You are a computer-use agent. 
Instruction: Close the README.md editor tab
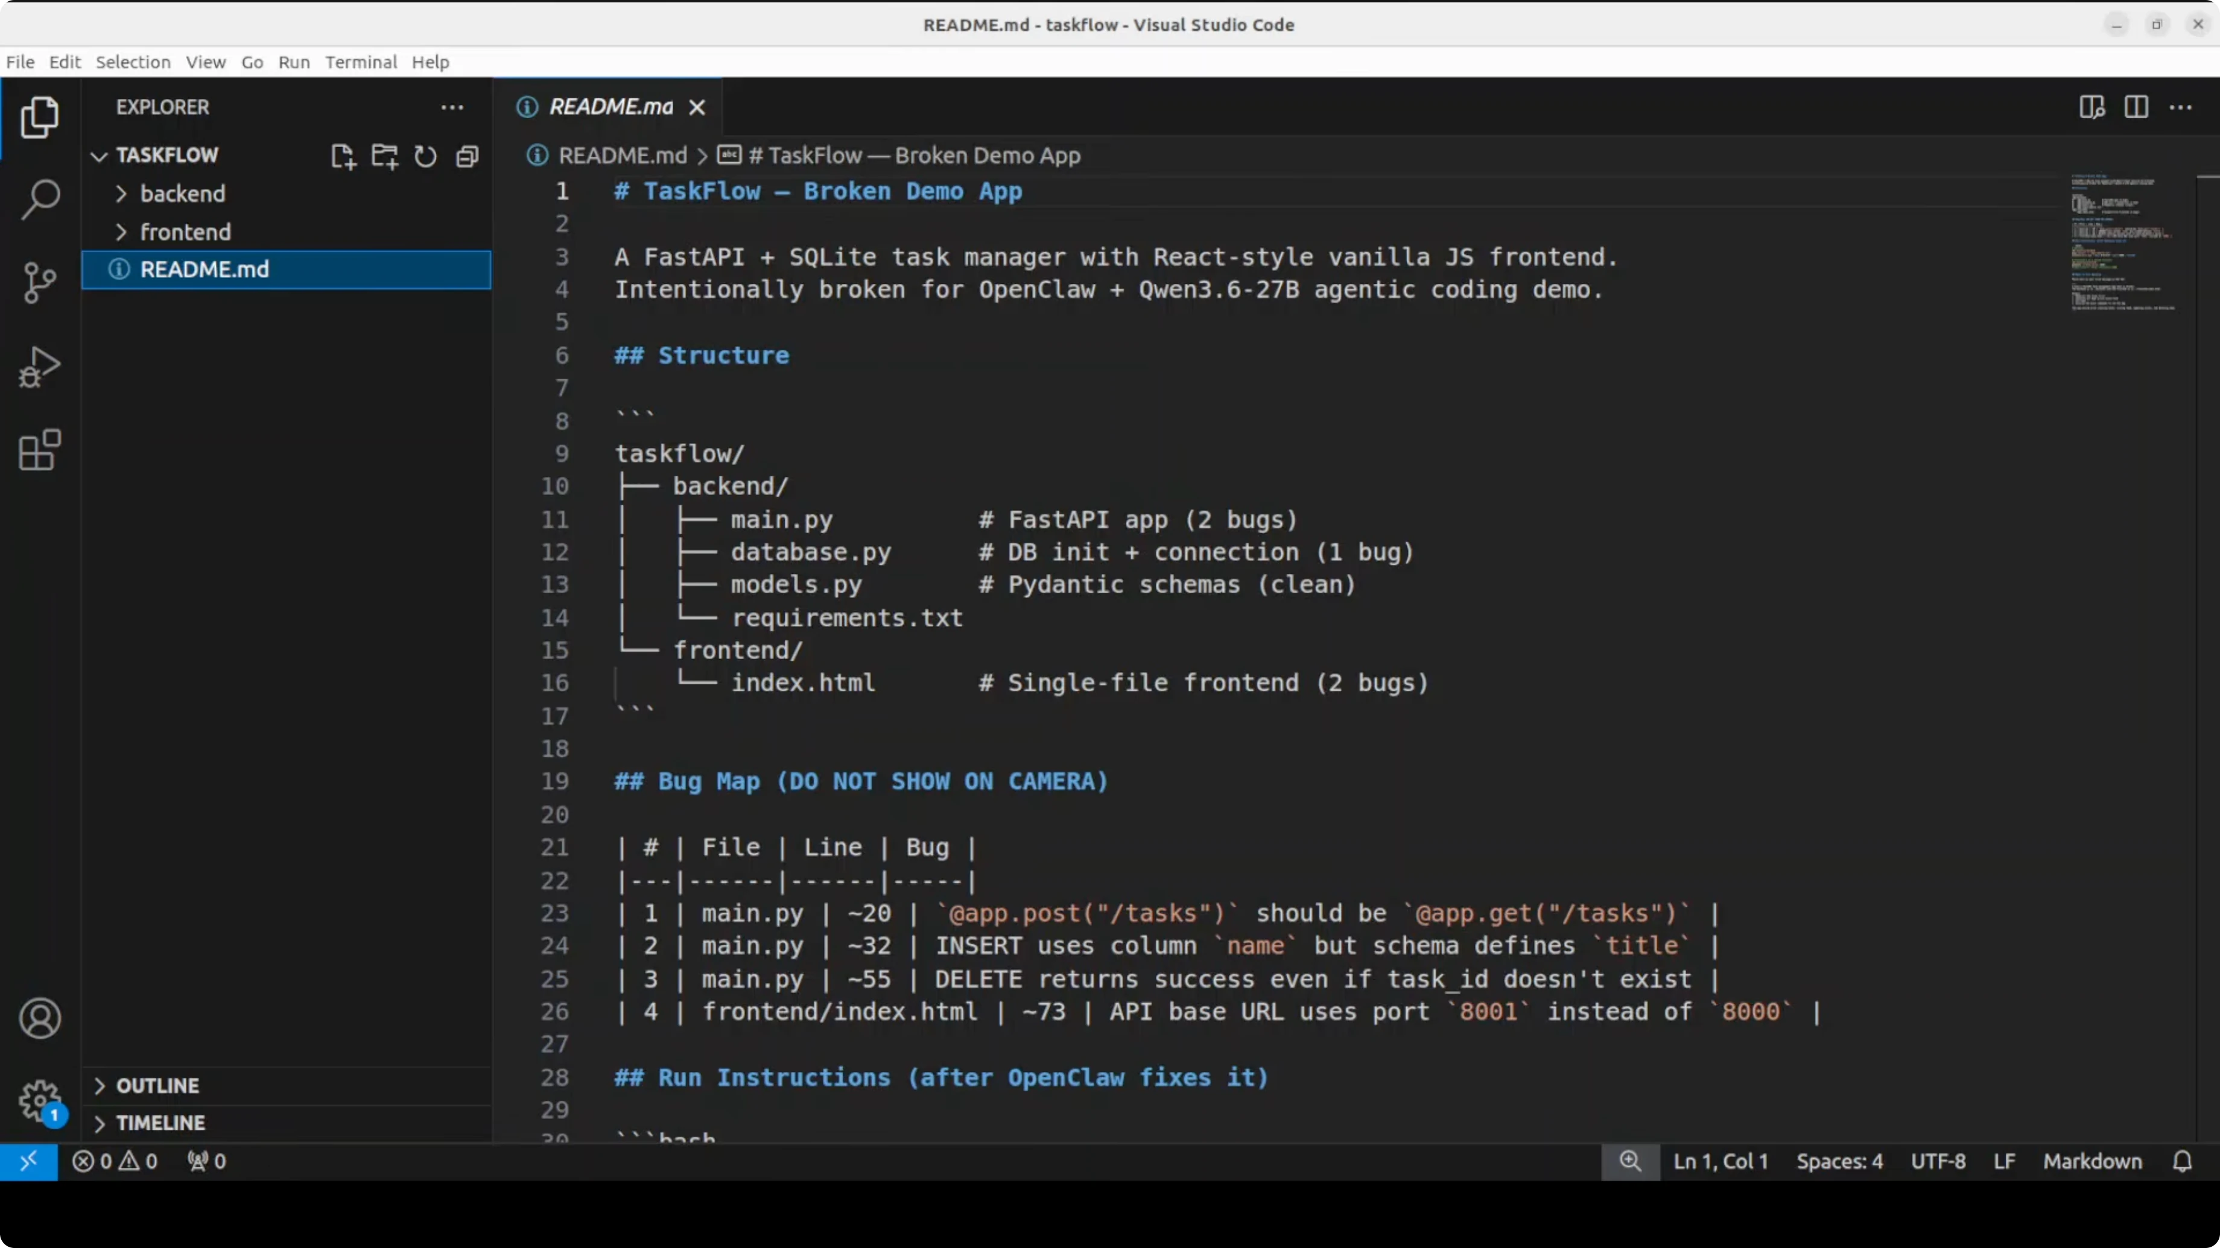pos(697,107)
